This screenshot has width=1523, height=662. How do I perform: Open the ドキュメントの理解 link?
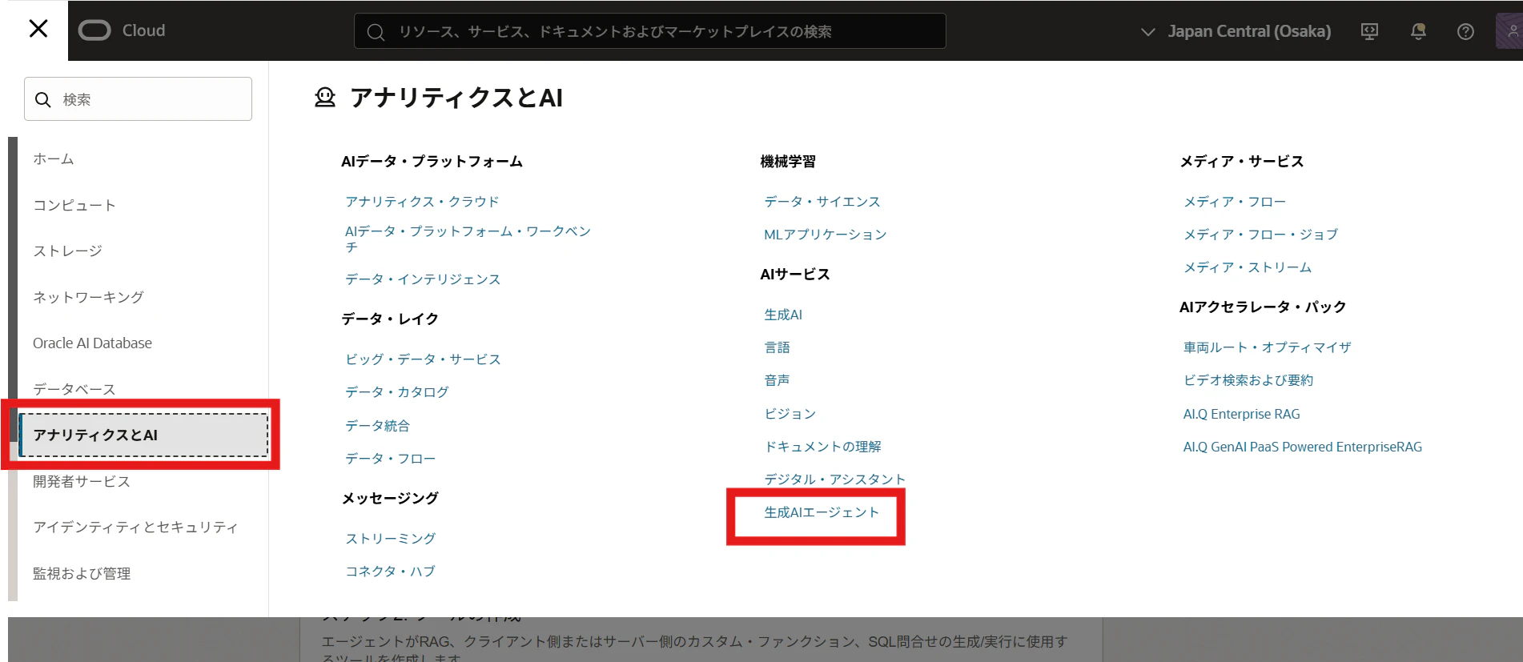coord(822,447)
